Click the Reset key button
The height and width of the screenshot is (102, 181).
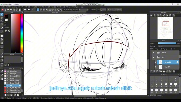tap(103, 10)
